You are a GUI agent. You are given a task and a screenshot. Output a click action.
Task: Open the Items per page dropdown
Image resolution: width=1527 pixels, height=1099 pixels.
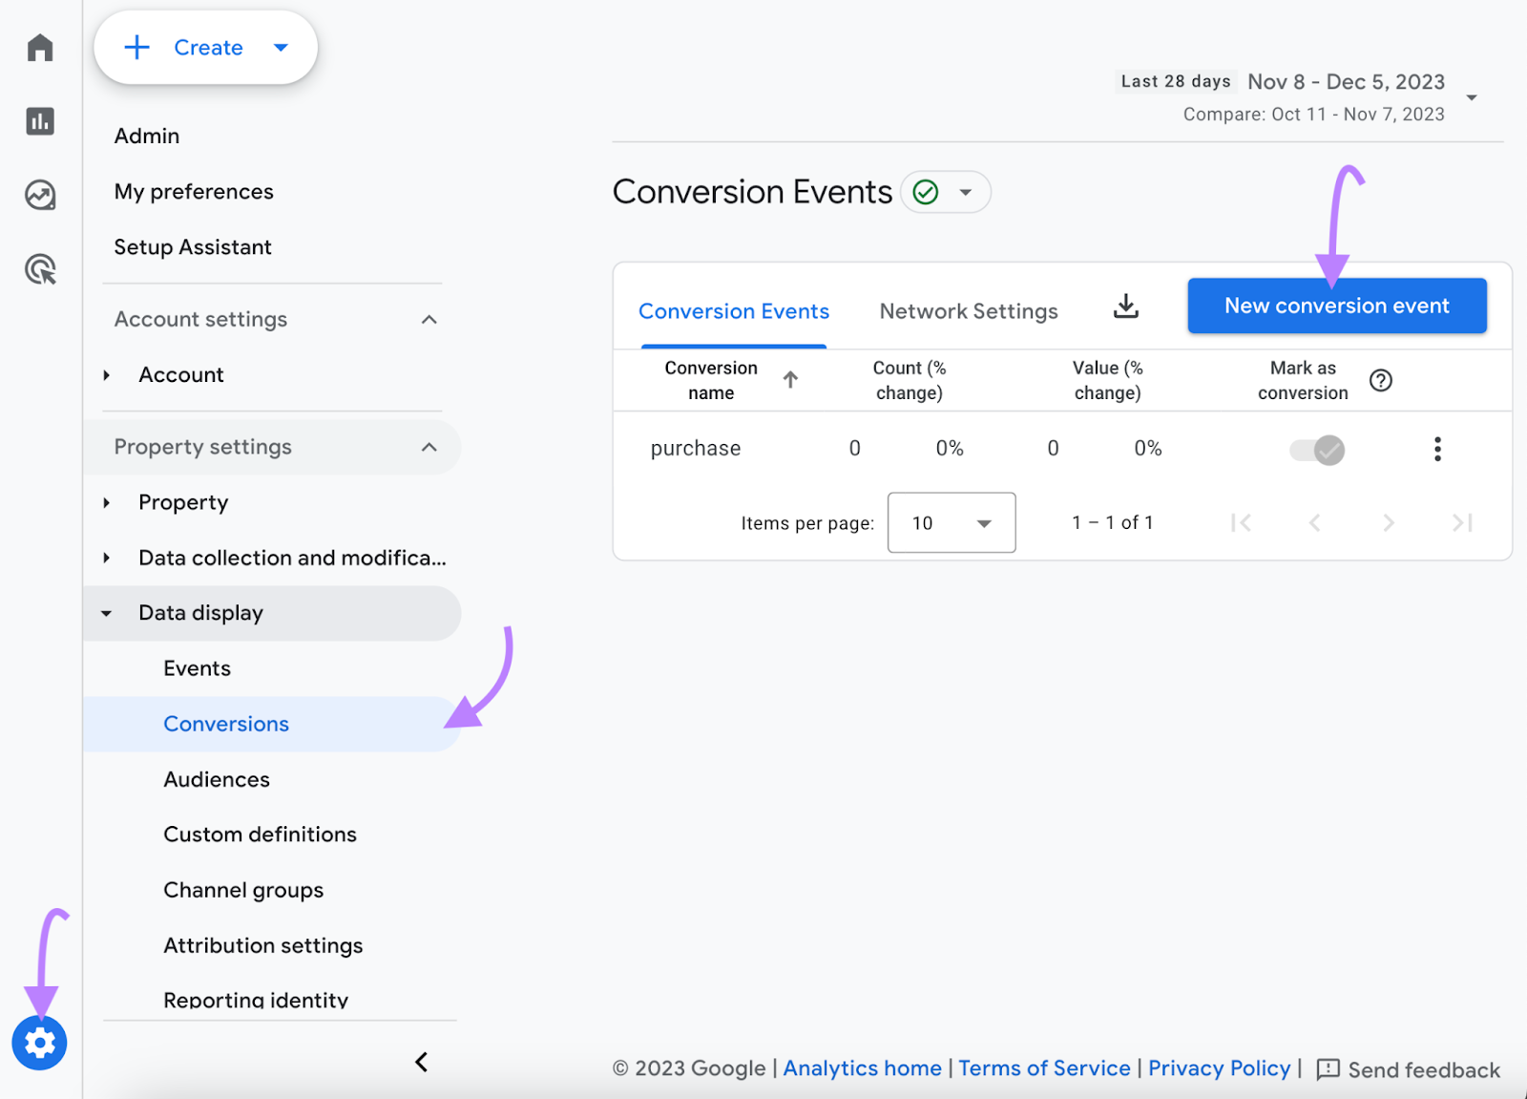951,522
